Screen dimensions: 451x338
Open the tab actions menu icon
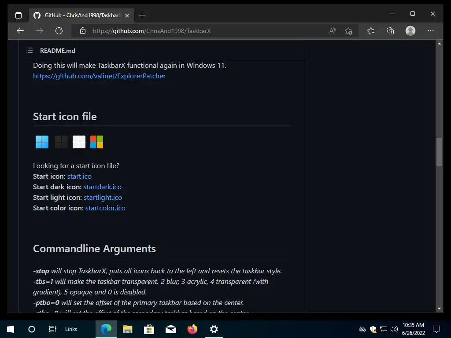coord(18,15)
